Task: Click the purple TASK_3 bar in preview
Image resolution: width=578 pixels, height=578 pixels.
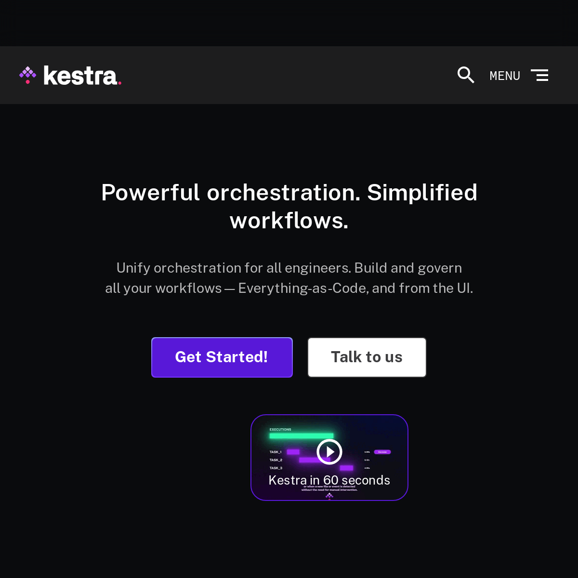Action: pos(346,468)
